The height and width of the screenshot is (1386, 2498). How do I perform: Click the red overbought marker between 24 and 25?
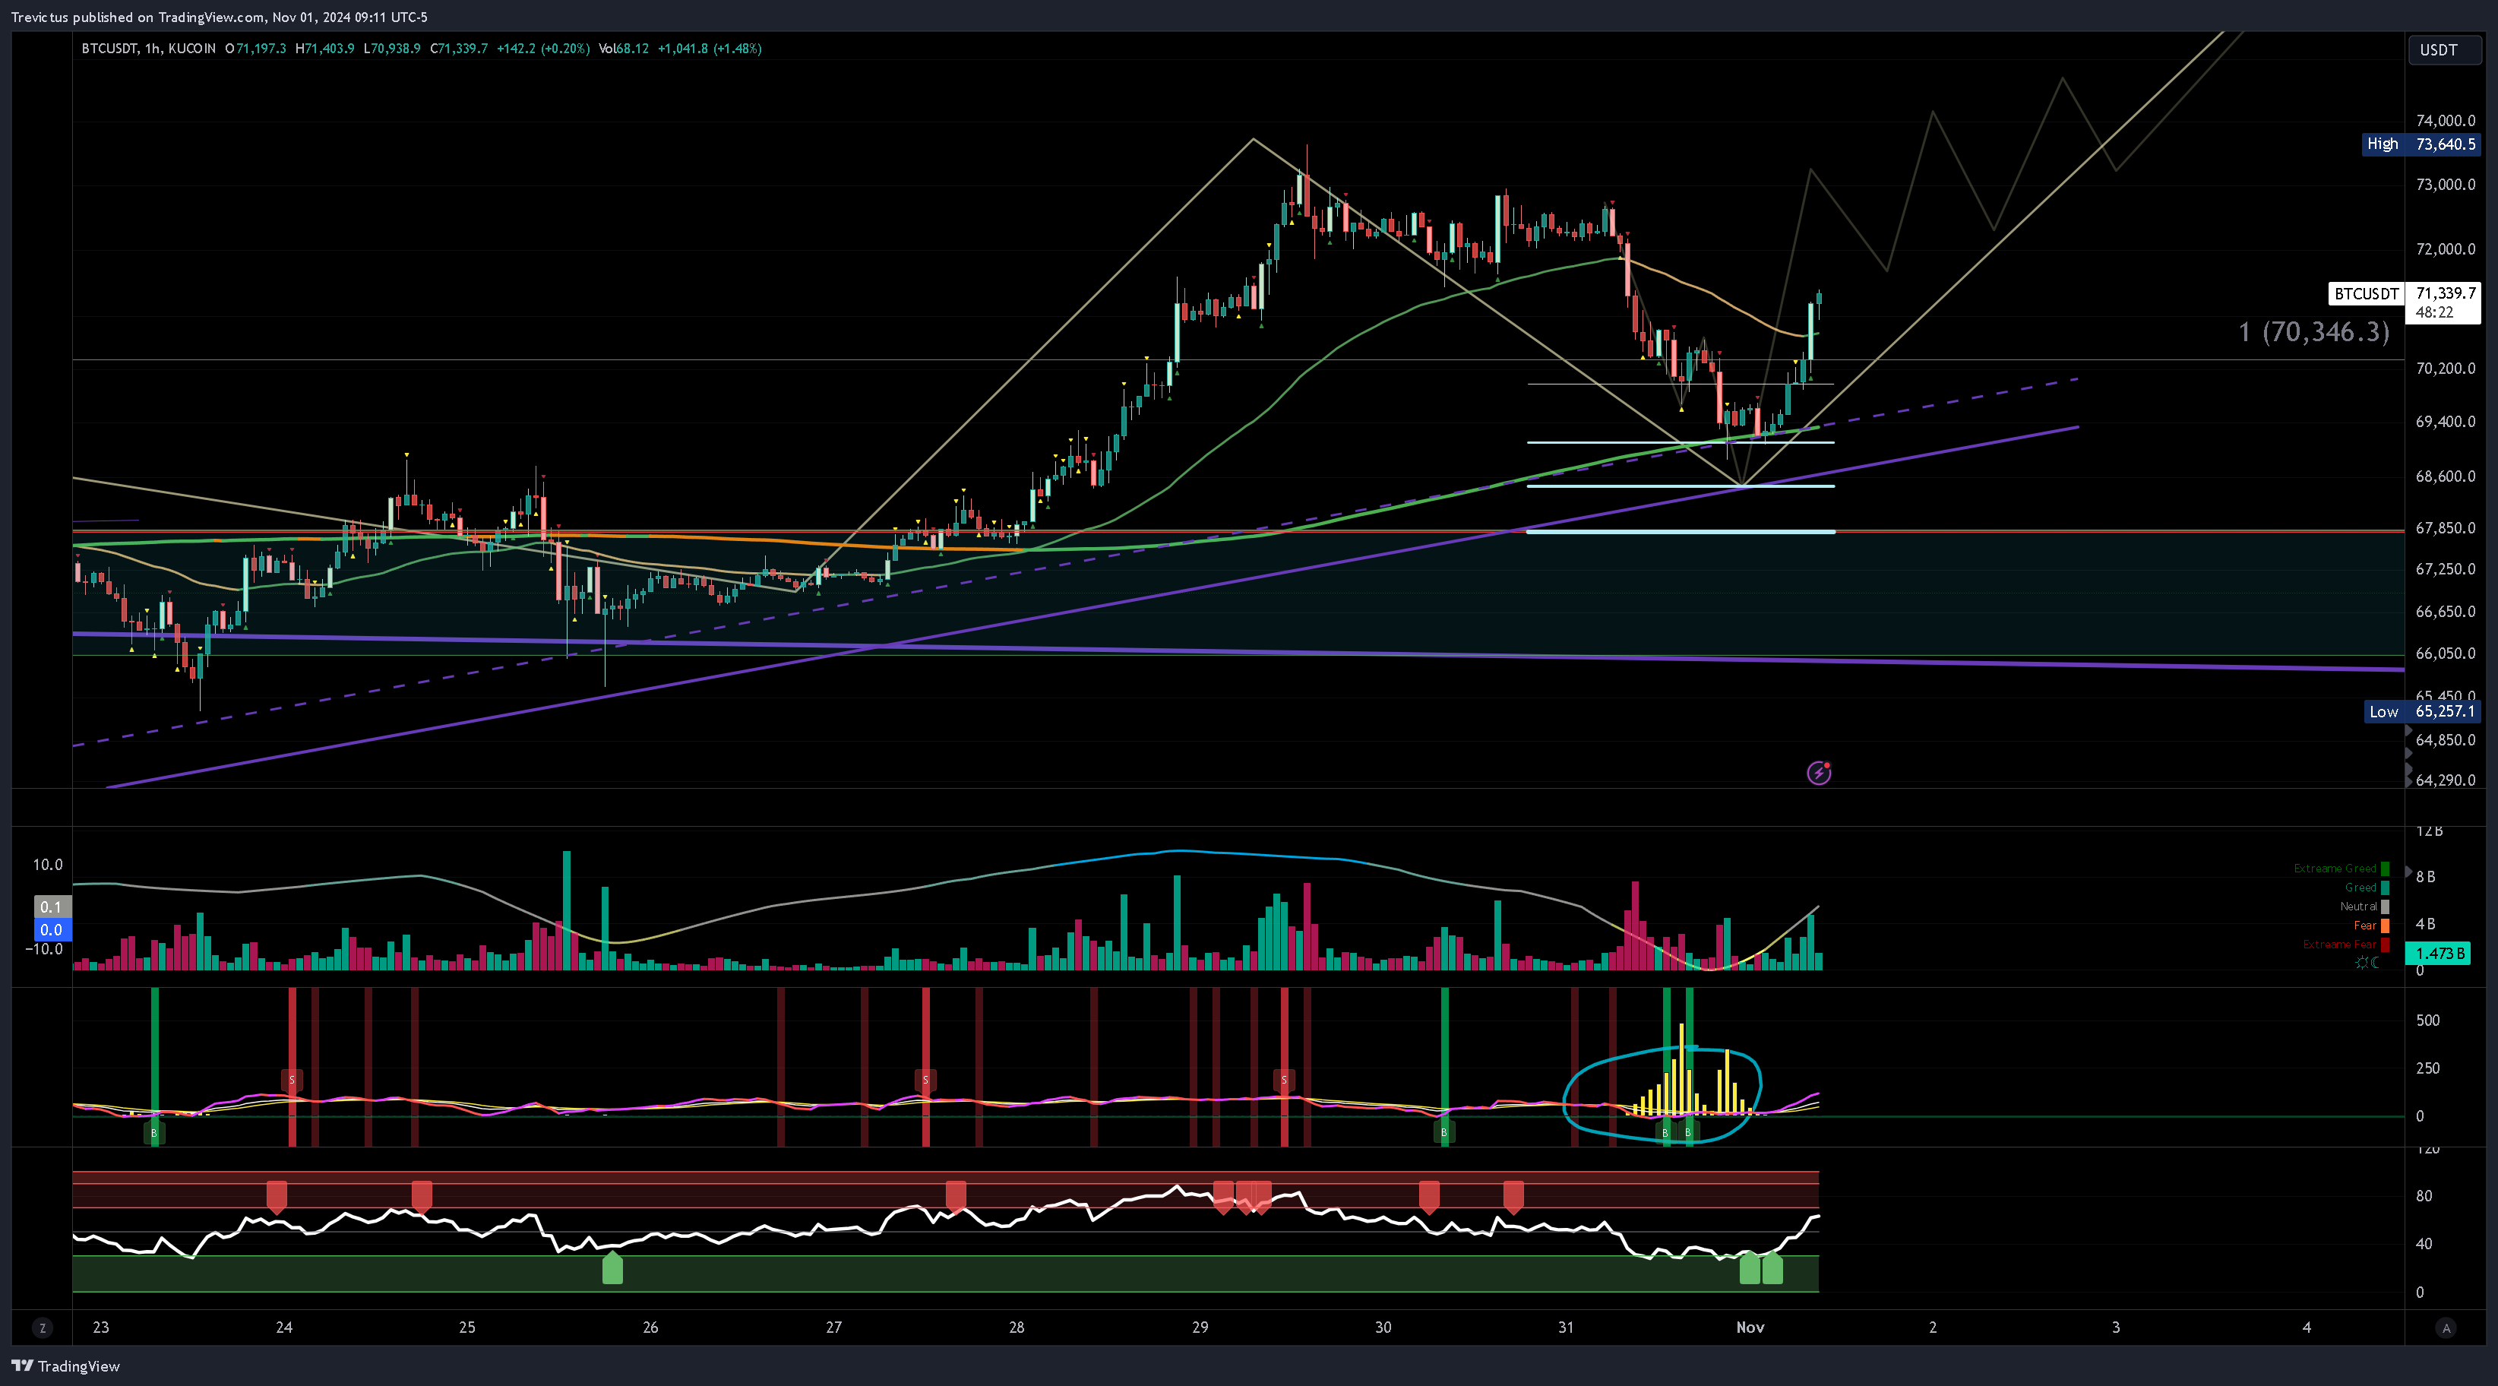[x=421, y=1197]
